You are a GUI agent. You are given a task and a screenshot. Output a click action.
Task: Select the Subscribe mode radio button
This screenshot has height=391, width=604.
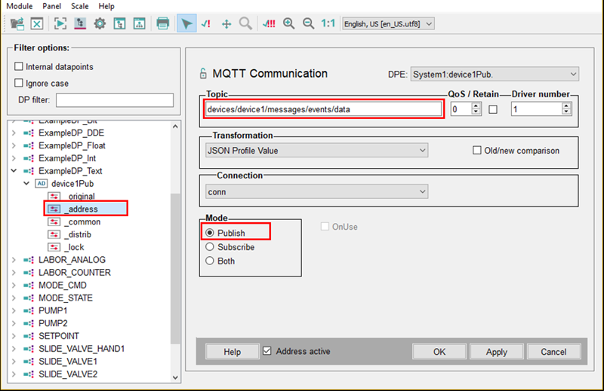coord(210,247)
